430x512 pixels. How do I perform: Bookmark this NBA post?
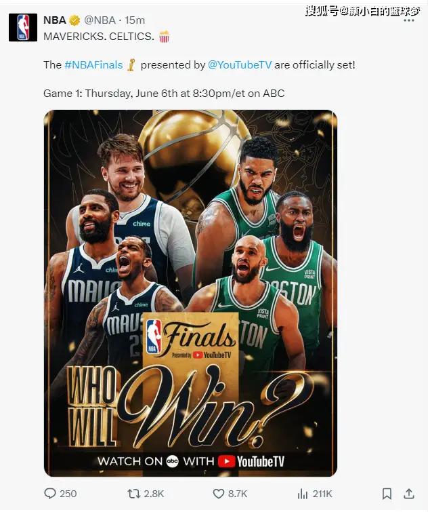387,494
